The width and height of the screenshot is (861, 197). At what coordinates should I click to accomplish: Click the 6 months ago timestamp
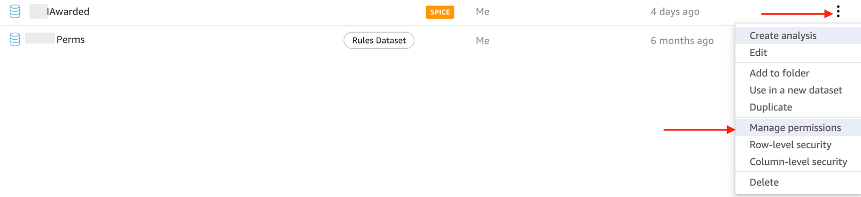pyautogui.click(x=682, y=41)
